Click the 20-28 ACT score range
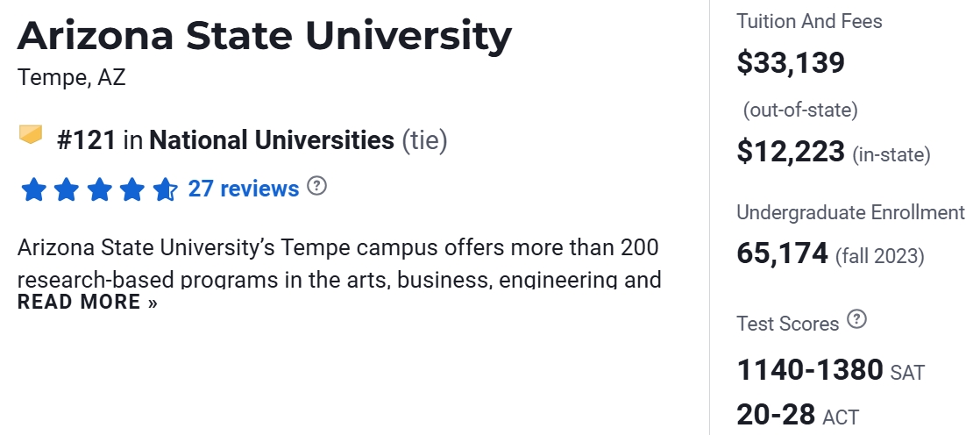This screenshot has height=435, width=973. (775, 414)
